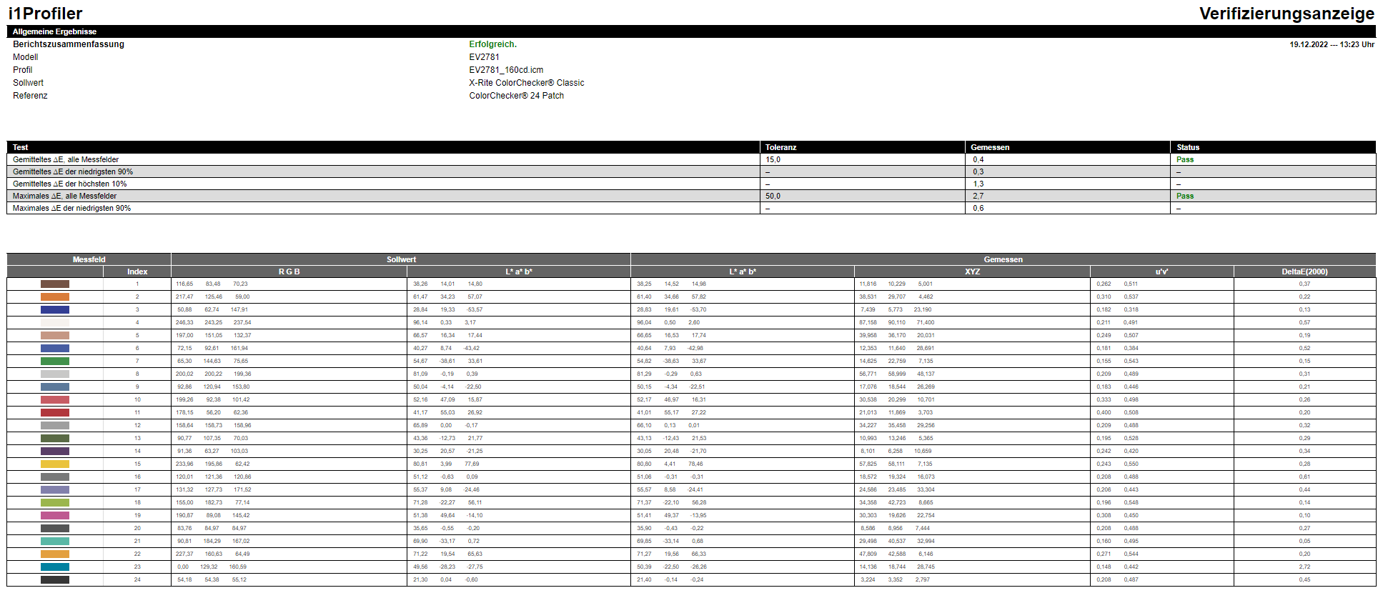Click tolerance value 50,0
This screenshot has height=593, width=1383.
(773, 196)
